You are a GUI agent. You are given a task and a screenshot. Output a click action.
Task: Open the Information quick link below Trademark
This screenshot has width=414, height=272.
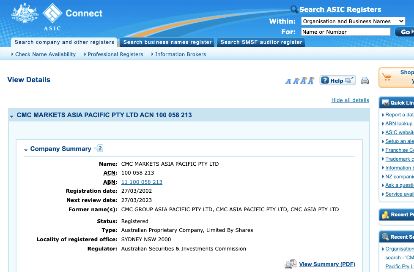400,168
